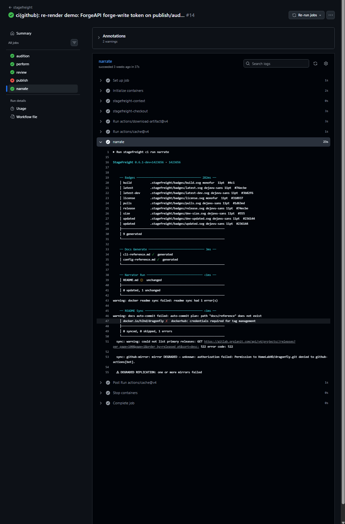Click the Workflow file icon
Screen dimensions: 345x524
click(12, 117)
